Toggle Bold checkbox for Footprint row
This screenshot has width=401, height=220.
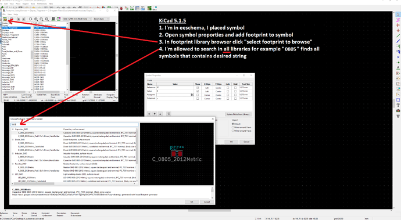pos(235,95)
